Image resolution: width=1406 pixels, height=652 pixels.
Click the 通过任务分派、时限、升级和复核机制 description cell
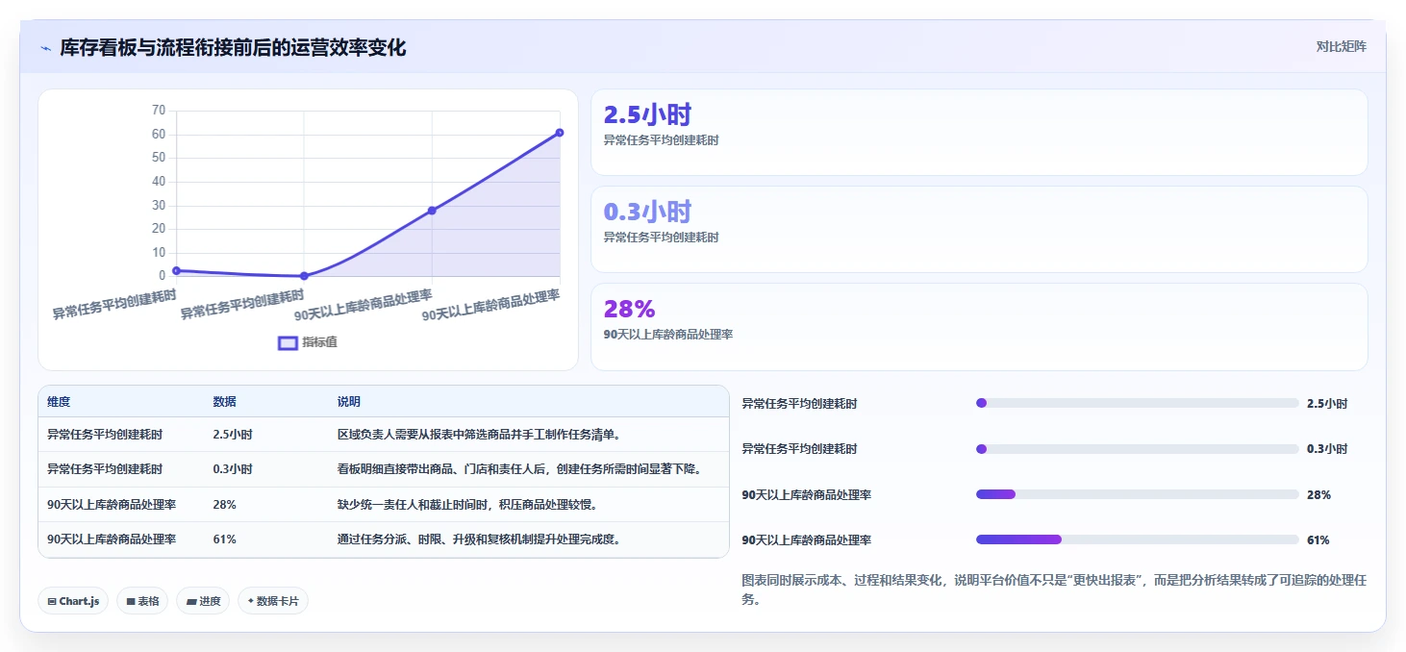coord(481,539)
